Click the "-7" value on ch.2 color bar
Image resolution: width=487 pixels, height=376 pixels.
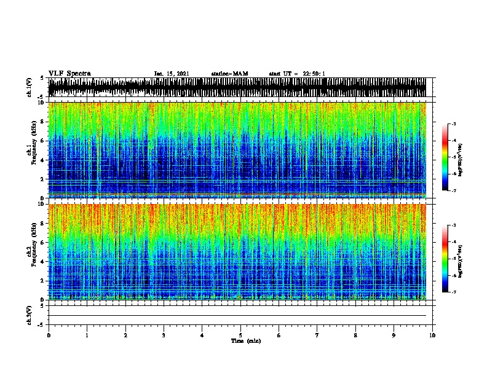[453, 292]
